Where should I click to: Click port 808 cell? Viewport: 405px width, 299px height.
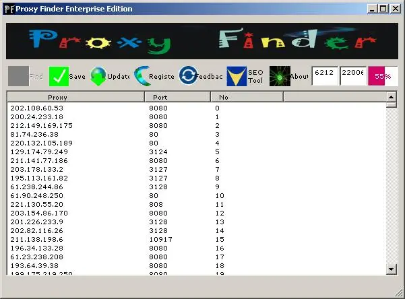pyautogui.click(x=156, y=204)
